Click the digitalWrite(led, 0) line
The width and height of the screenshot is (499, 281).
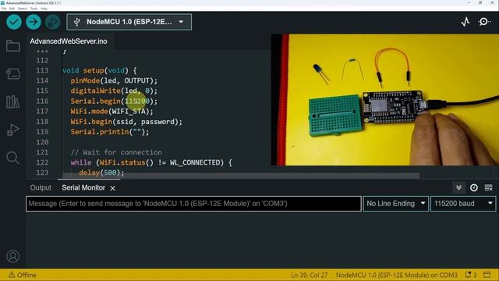[114, 91]
